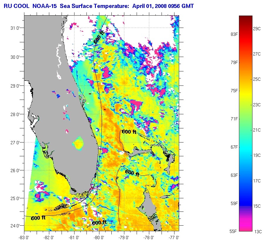This screenshot has height=240, width=263.
Task: Click the "29C" color bar label
Action: coord(257,28)
